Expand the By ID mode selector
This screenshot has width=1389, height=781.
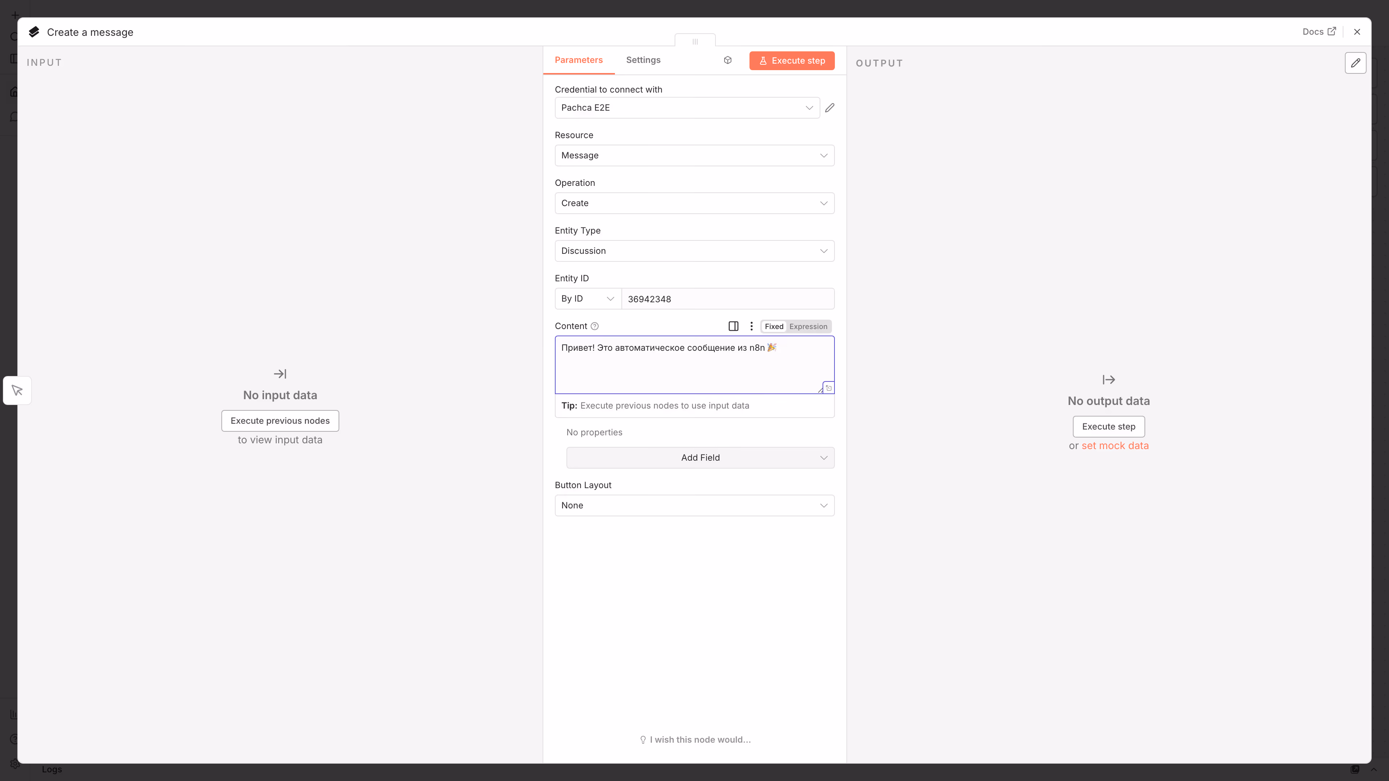pyautogui.click(x=587, y=299)
